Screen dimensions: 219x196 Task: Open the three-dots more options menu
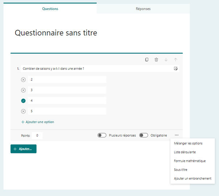click(x=177, y=135)
